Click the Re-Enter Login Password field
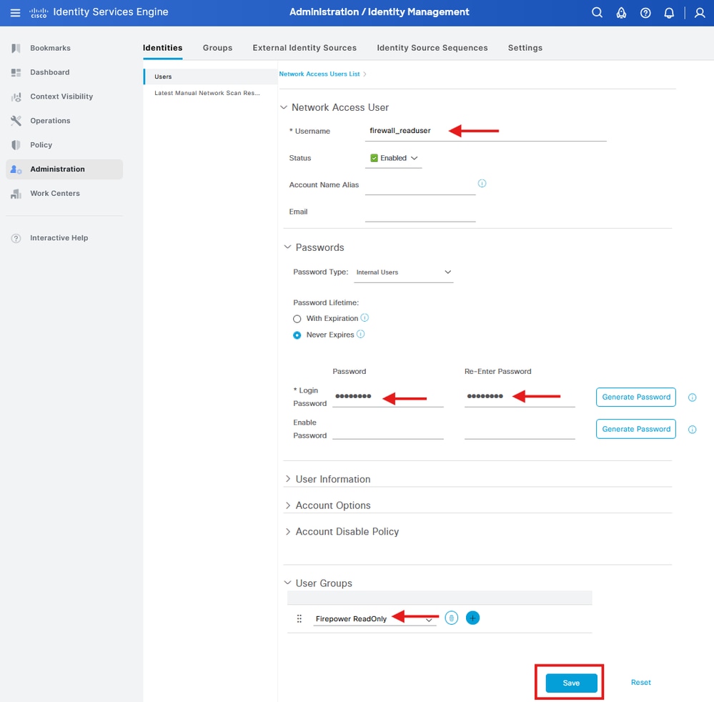Image resolution: width=714 pixels, height=702 pixels. coord(520,397)
